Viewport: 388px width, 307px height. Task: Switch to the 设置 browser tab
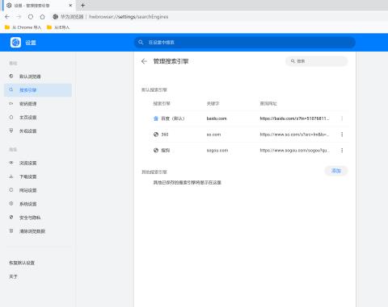(39, 6)
